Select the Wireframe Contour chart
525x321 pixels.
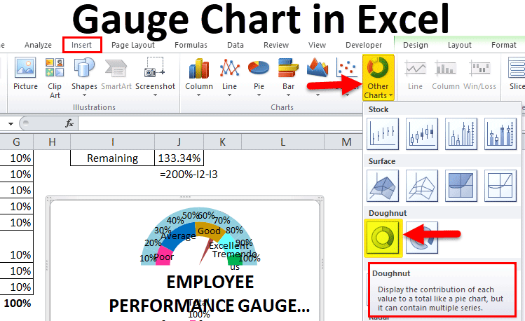(500, 186)
